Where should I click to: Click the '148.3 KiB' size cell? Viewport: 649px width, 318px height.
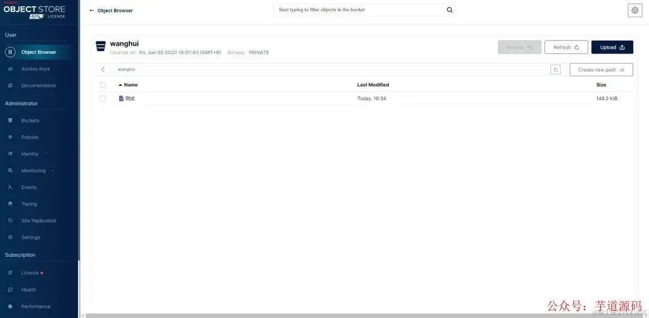coord(607,98)
